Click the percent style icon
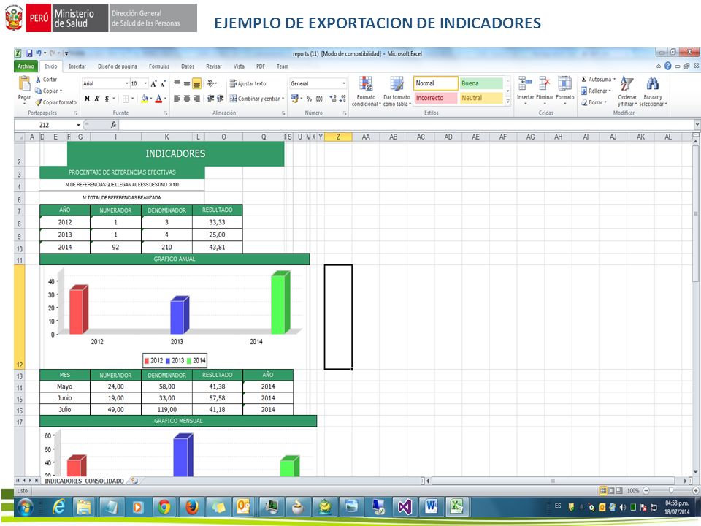This screenshot has height=526, width=701. point(309,99)
